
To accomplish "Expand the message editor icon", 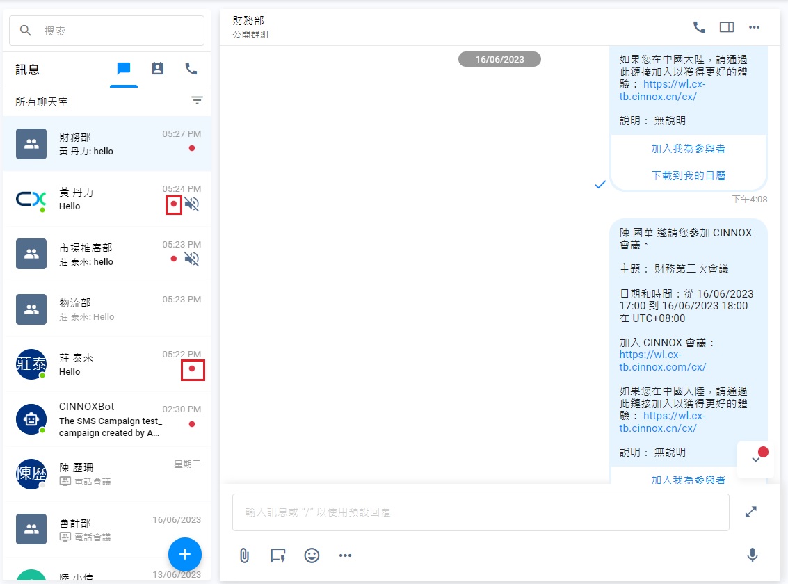I will coord(751,512).
